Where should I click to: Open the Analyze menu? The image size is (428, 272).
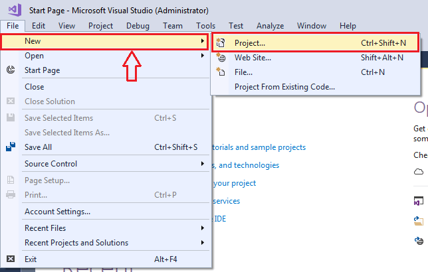coord(270,26)
